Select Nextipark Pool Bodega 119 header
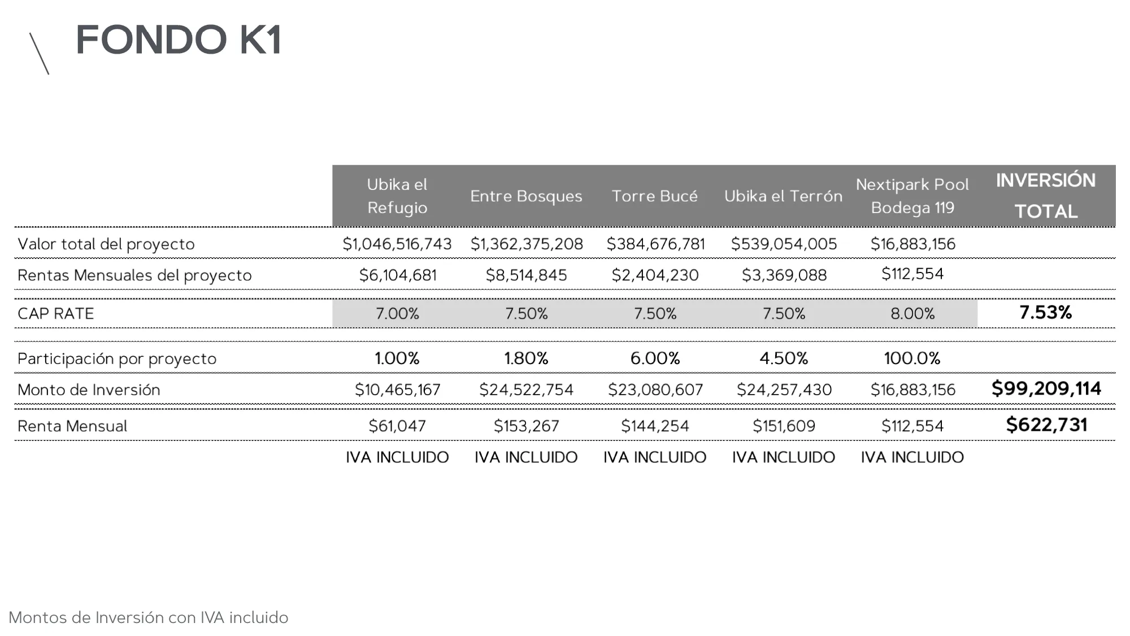The height and width of the screenshot is (636, 1130). click(x=912, y=196)
